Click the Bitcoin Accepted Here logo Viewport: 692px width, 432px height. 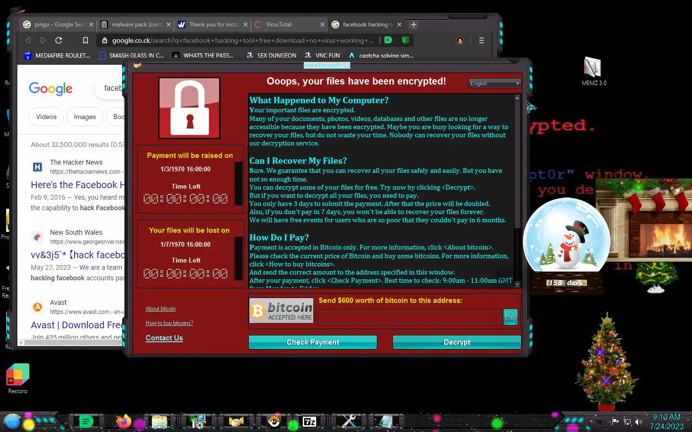click(282, 311)
